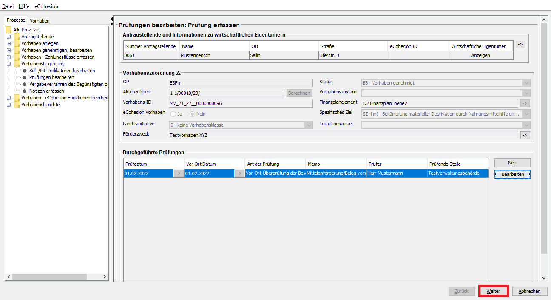Switch to the Vorhaben tab
Screen dimensions: 551x300
point(40,20)
